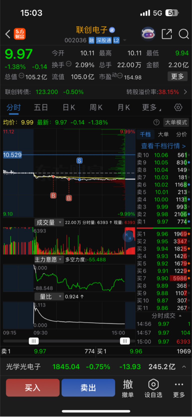Move the left time range slider handle
Image resolution: width=192 pixels, height=417 pixels.
(x=34, y=341)
